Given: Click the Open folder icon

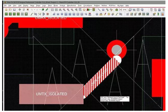Looking at the screenshot, I should click(x=10, y=10).
